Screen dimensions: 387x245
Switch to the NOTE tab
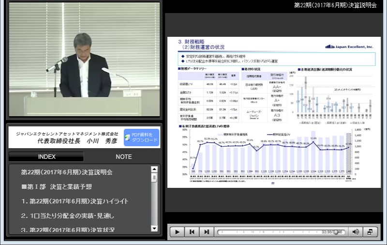click(x=124, y=156)
